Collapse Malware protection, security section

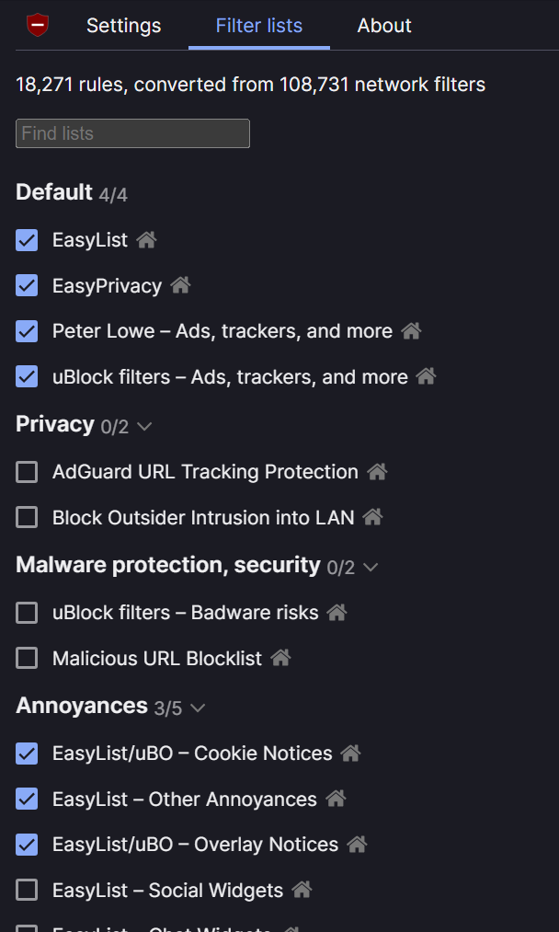point(371,567)
